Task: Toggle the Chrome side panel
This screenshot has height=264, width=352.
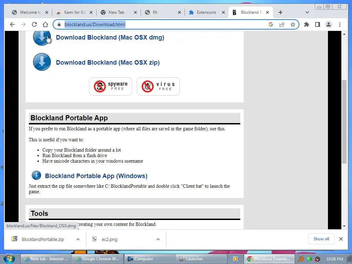Action: (317, 24)
